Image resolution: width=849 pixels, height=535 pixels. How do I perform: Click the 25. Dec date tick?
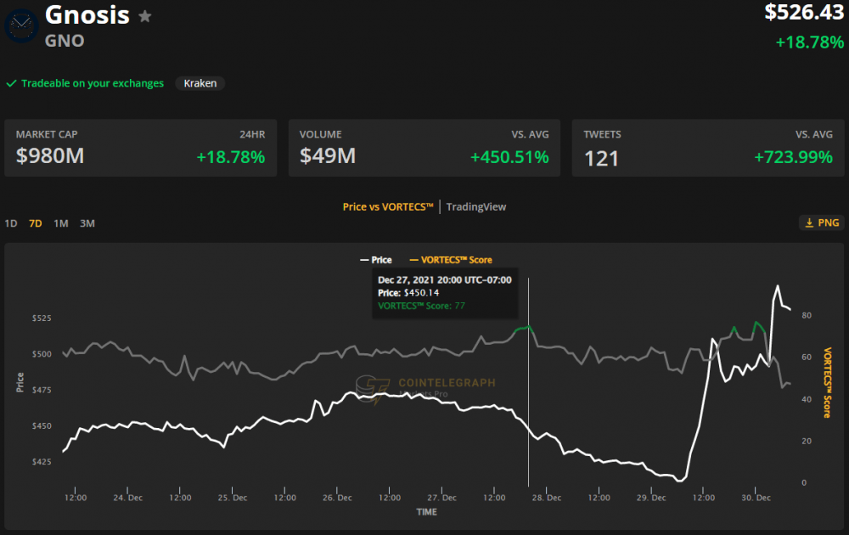pos(233,498)
